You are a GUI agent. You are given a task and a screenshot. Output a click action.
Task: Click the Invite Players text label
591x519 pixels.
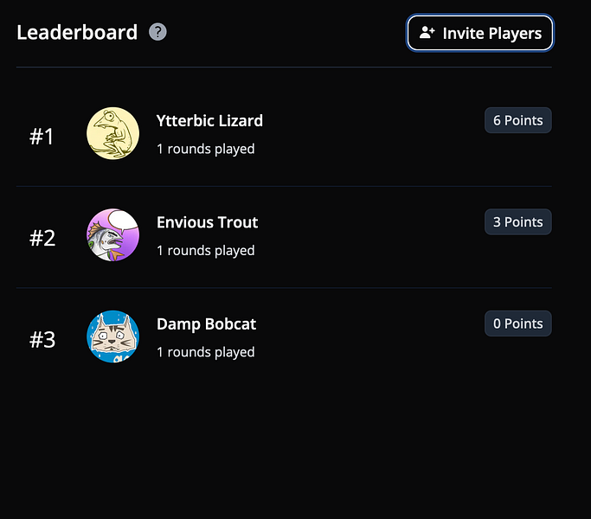pyautogui.click(x=491, y=33)
